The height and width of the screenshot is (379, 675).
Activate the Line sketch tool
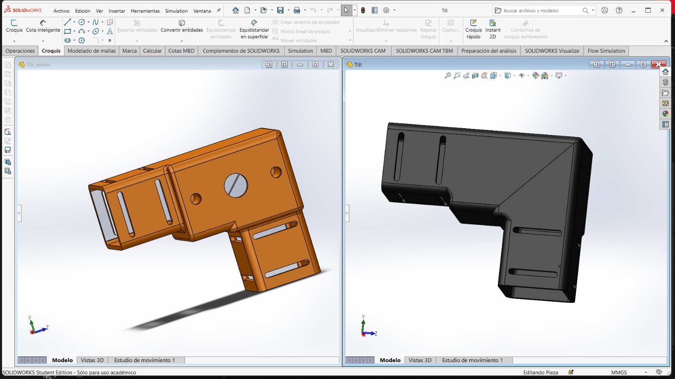(67, 22)
